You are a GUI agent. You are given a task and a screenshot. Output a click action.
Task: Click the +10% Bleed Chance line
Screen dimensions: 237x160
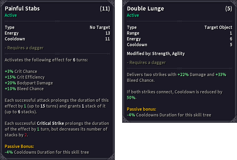[x=24, y=89]
